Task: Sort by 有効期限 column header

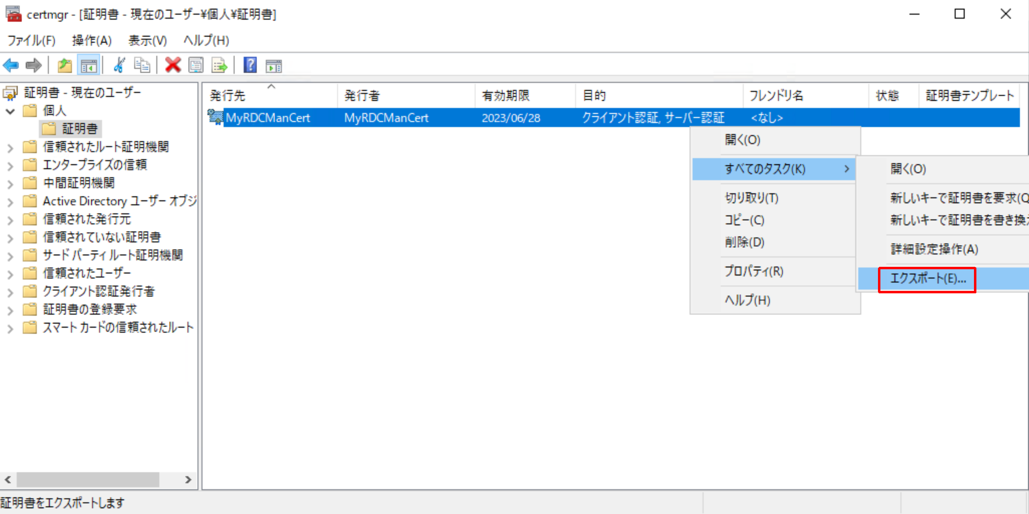Action: [505, 95]
